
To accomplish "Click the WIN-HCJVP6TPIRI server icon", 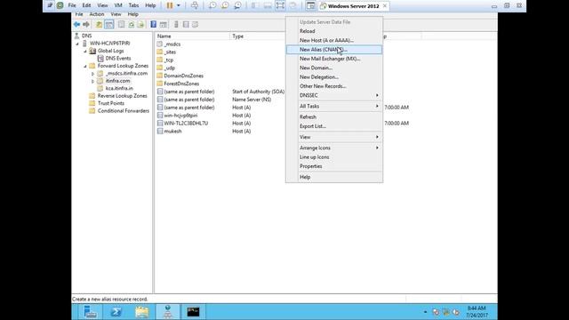I will point(84,44).
